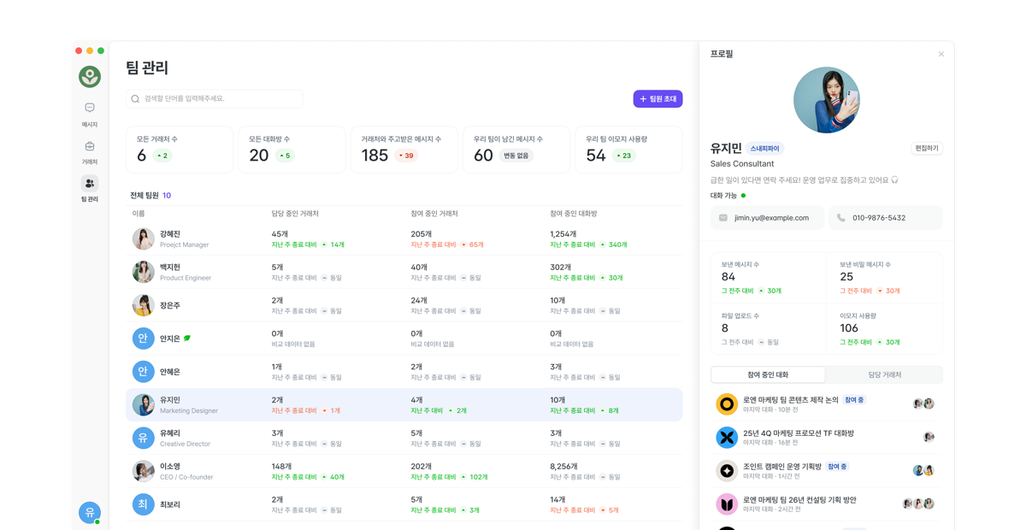Image resolution: width=1026 pixels, height=530 pixels.
Task: Open 이소영 CEO / Co-founder row
Action: [404, 471]
